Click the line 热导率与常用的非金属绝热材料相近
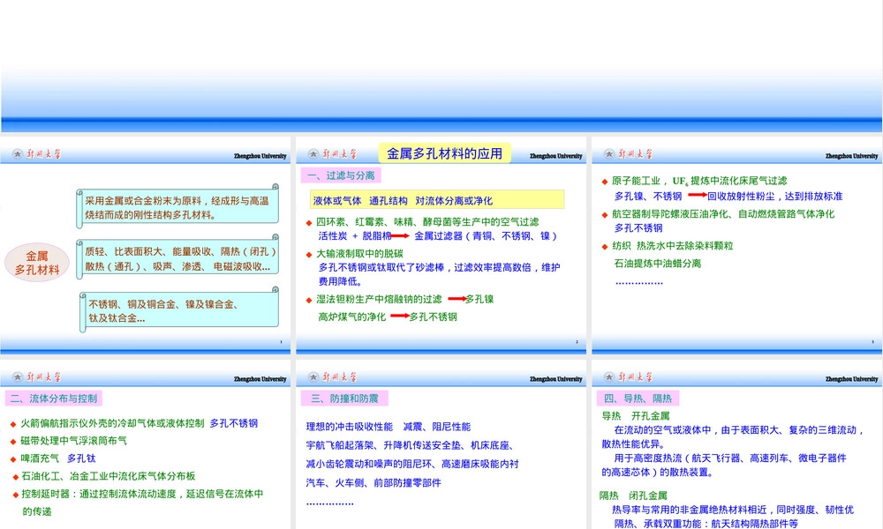This screenshot has width=883, height=529. pyautogui.click(x=733, y=510)
